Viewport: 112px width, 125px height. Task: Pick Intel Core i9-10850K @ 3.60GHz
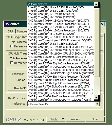[61, 50]
